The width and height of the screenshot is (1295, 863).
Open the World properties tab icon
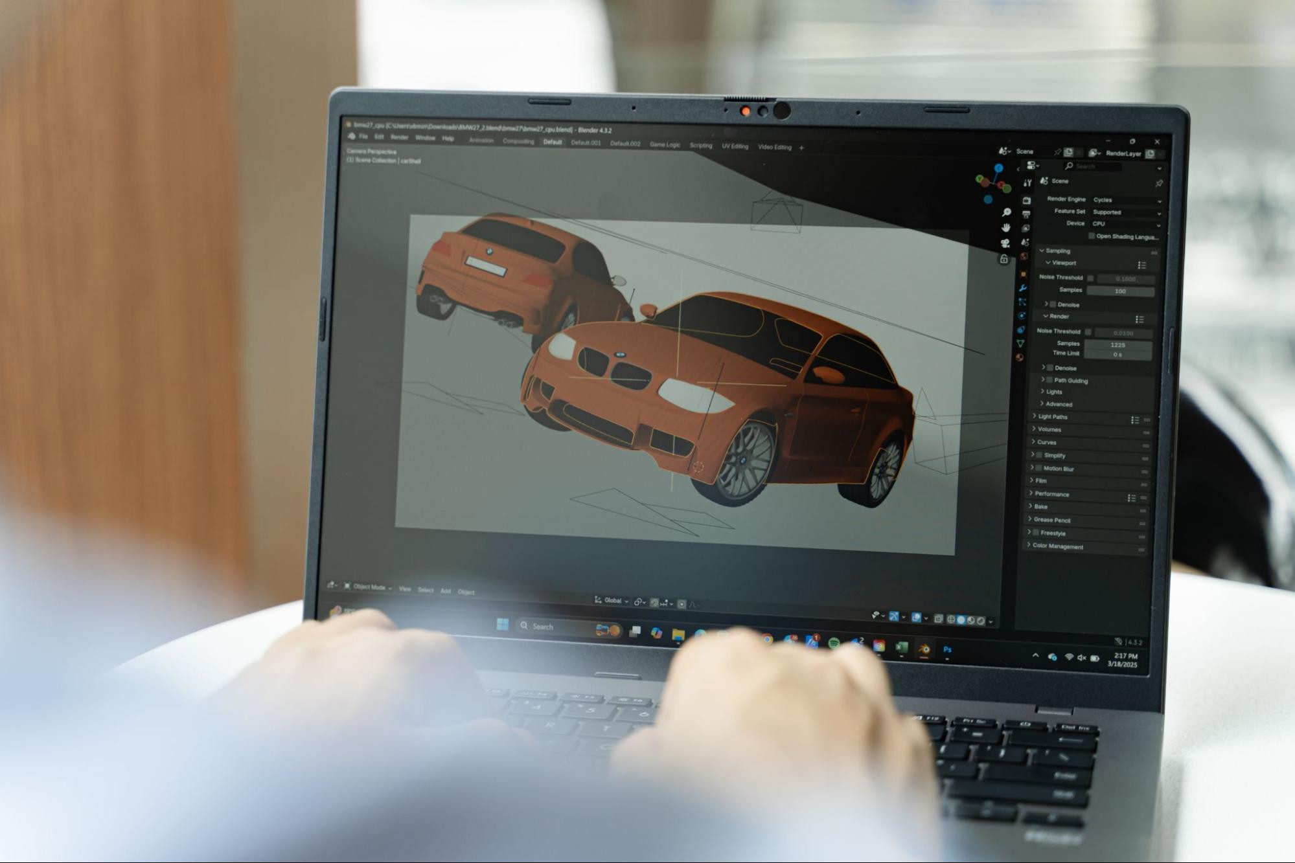point(1024,256)
